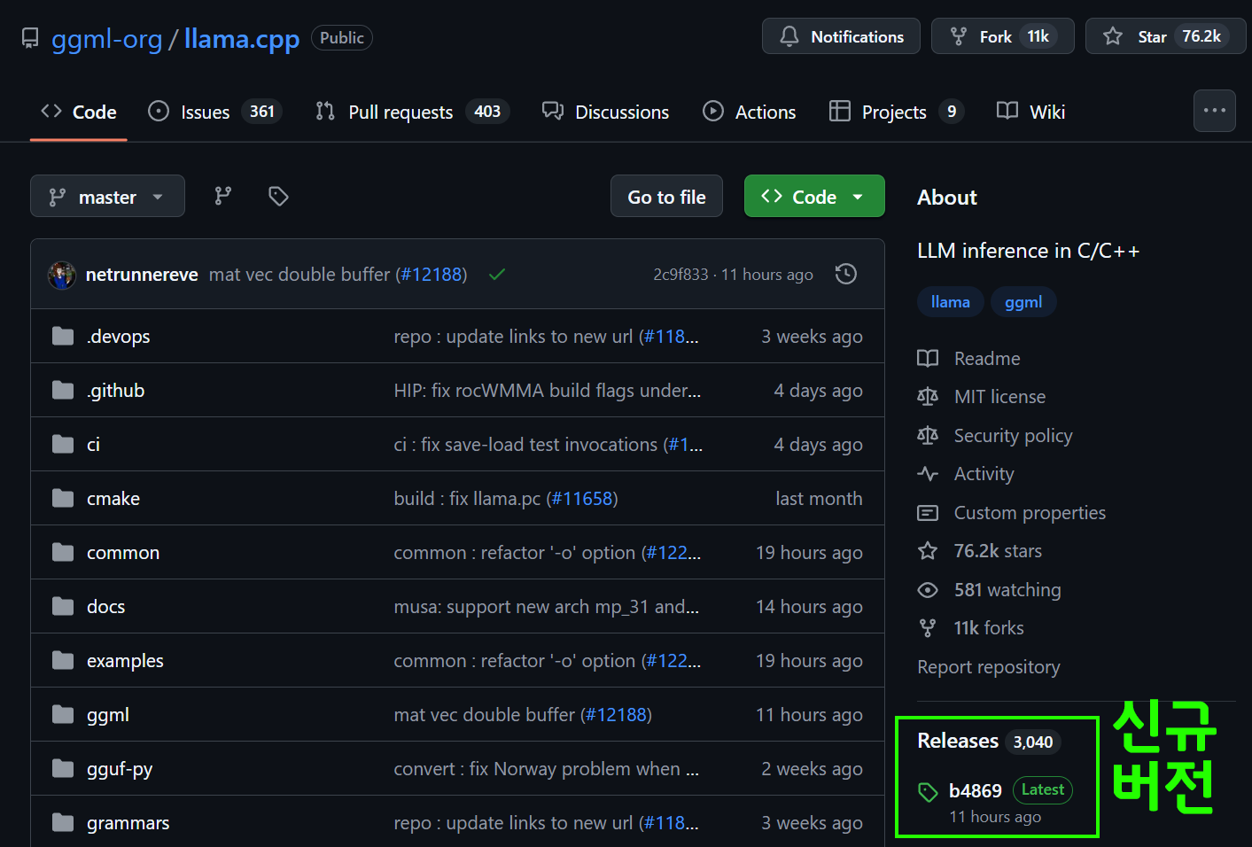Open the three-dot overflow menu

point(1214,111)
